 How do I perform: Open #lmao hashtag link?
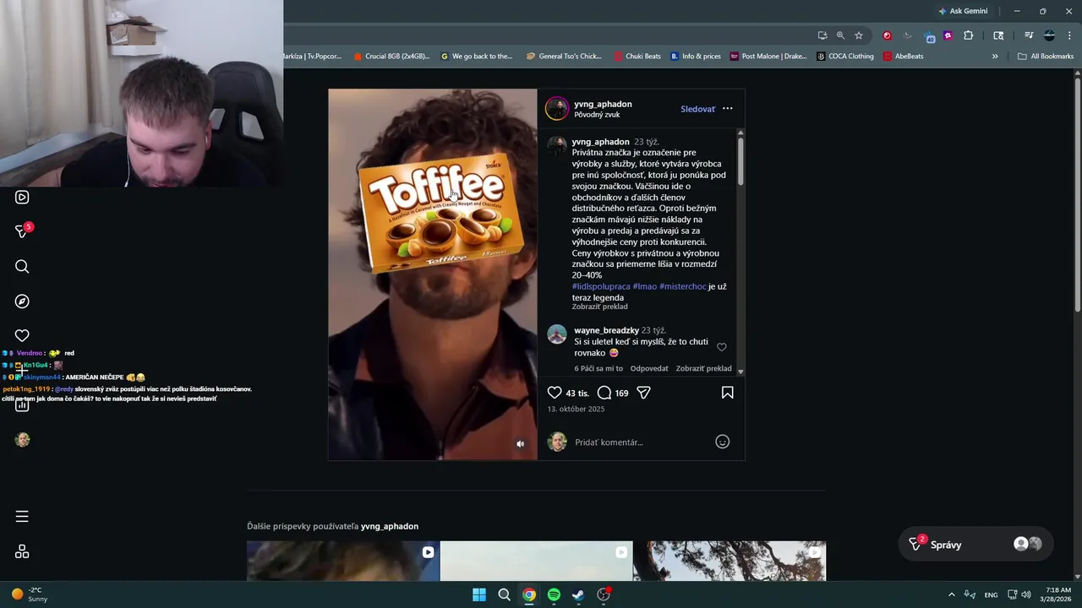(644, 286)
